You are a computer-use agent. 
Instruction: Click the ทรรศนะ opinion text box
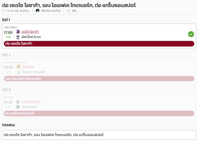99,135
